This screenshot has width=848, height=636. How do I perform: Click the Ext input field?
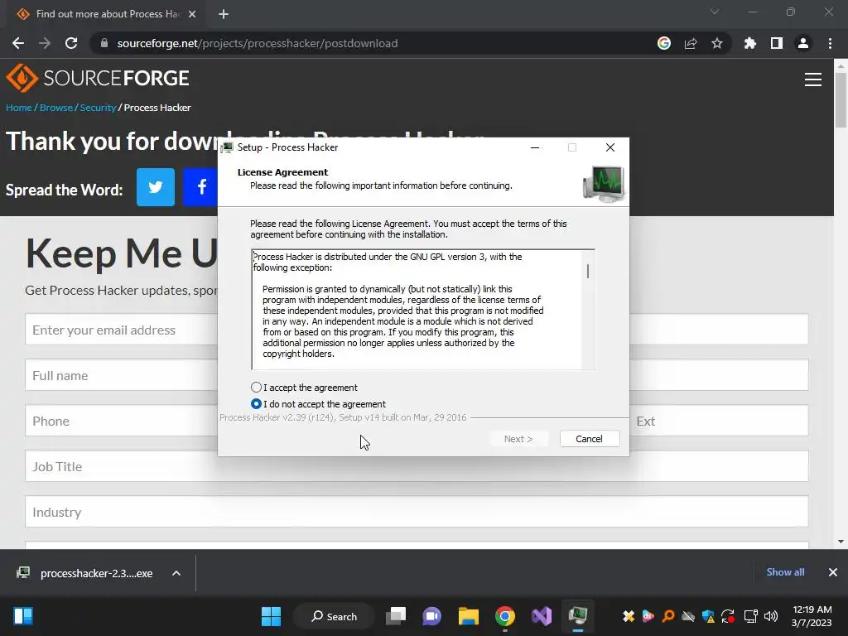(720, 421)
